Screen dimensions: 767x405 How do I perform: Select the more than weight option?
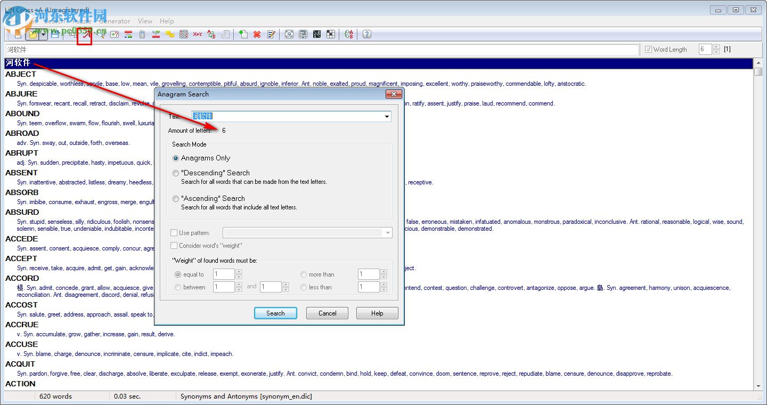pyautogui.click(x=304, y=274)
